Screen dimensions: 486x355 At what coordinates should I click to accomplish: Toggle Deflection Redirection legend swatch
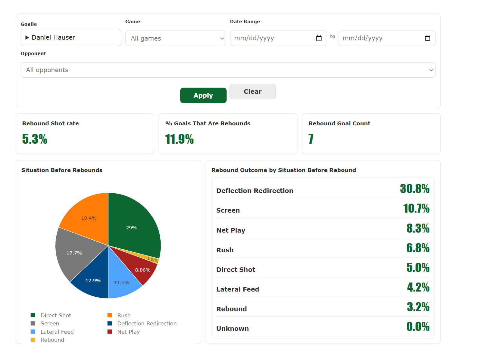[110, 323]
